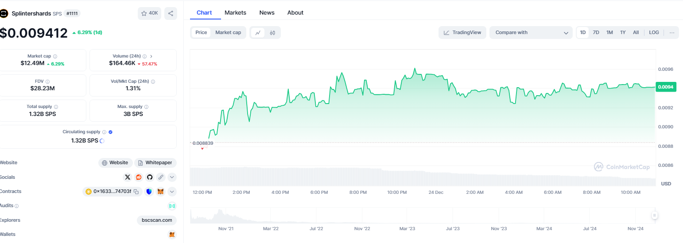Click the Max. supply info icon
The height and width of the screenshot is (243, 683).
pos(146,107)
